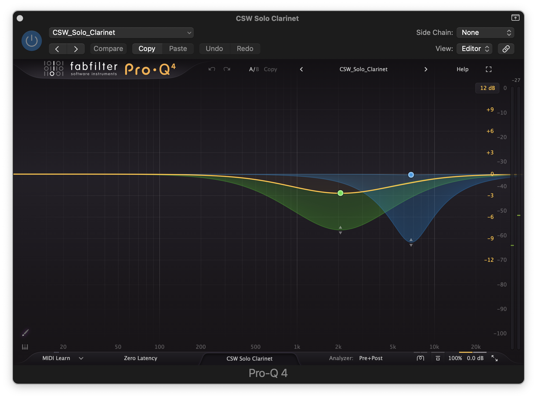Viewport: 537px width, 399px height.
Task: Click the phase invert icon
Action: (x=420, y=358)
